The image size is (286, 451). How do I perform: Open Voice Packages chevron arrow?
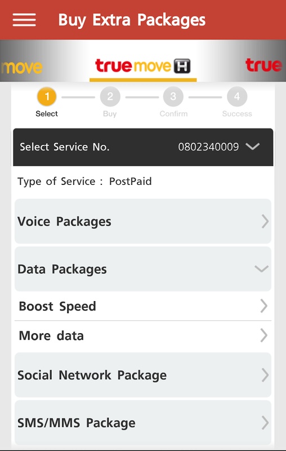[x=265, y=222]
